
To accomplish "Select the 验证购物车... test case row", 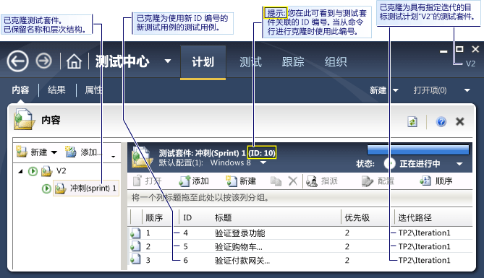I will tap(300, 246).
